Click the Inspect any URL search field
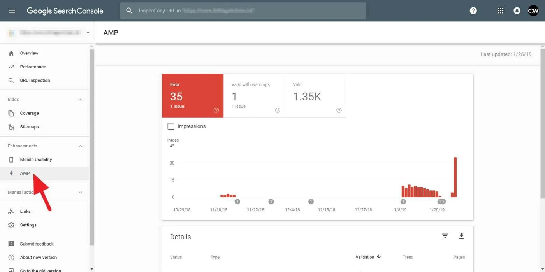 point(243,11)
